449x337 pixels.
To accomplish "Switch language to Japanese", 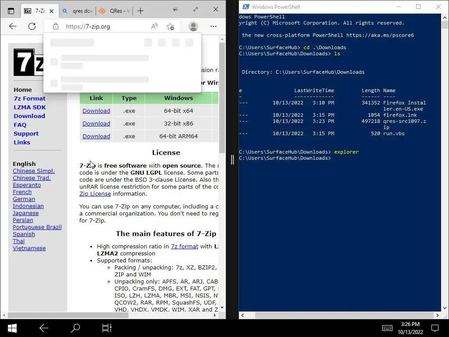I will tap(25, 213).
